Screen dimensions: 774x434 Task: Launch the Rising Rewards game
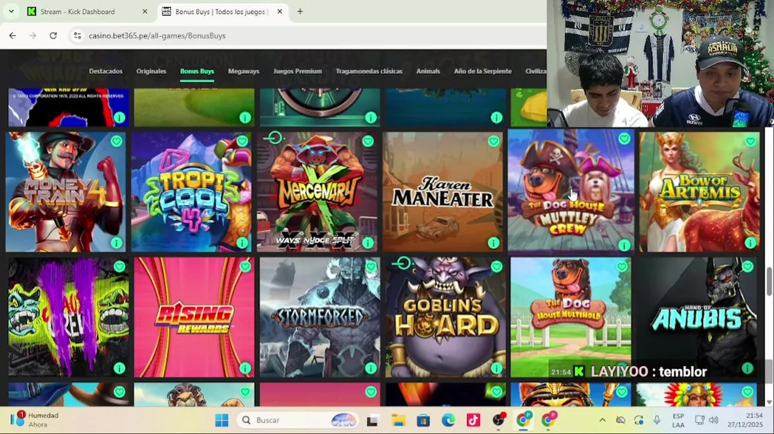click(x=194, y=317)
